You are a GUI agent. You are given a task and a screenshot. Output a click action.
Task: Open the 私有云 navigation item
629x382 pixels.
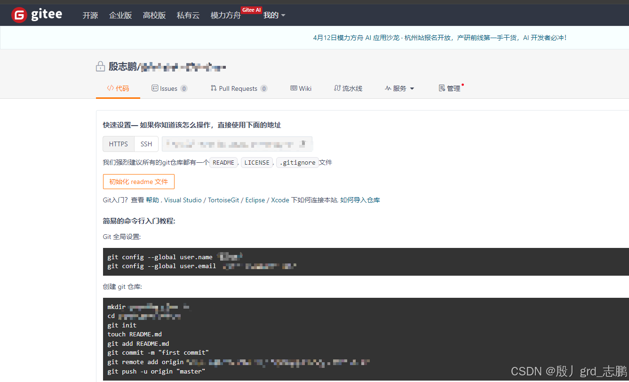(188, 16)
